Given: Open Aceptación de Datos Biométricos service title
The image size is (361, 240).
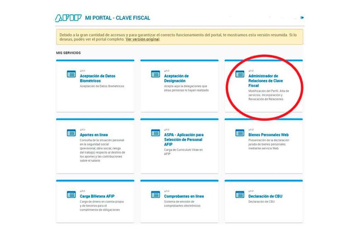Looking at the screenshot, I should pyautogui.click(x=98, y=79).
